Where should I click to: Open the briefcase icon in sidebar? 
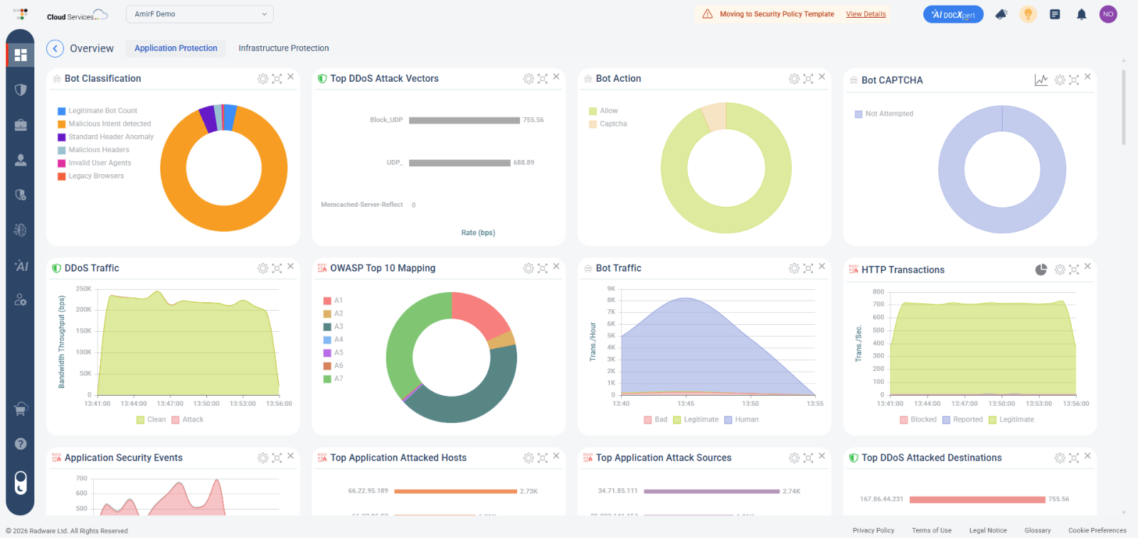(21, 125)
